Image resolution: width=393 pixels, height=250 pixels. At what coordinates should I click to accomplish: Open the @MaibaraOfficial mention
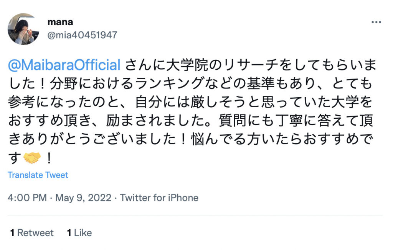tap(64, 65)
